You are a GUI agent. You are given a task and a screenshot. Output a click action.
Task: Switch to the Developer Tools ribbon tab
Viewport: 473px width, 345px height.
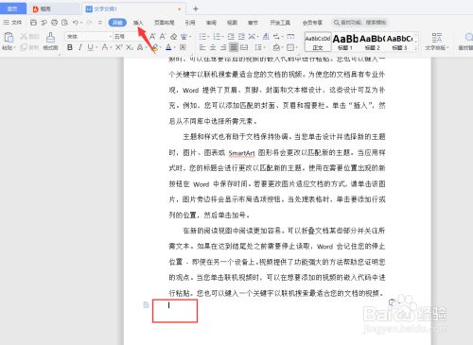tap(280, 23)
